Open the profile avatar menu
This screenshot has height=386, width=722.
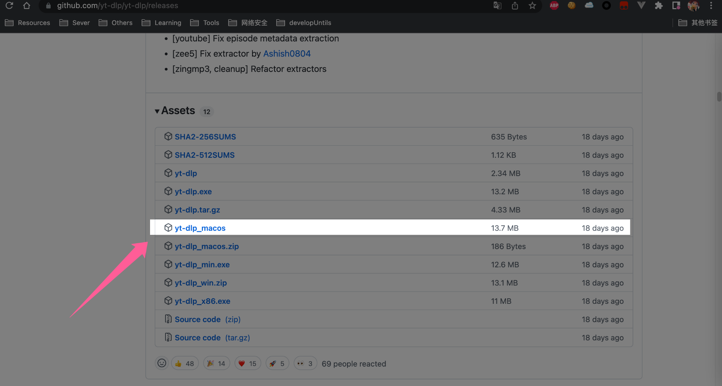coord(693,6)
